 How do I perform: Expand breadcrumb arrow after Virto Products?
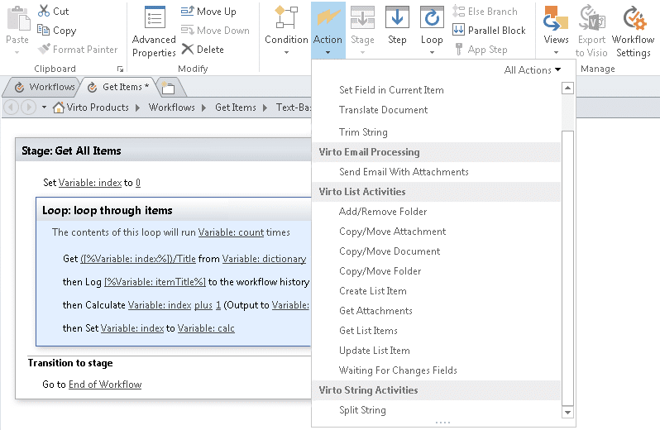(137, 107)
